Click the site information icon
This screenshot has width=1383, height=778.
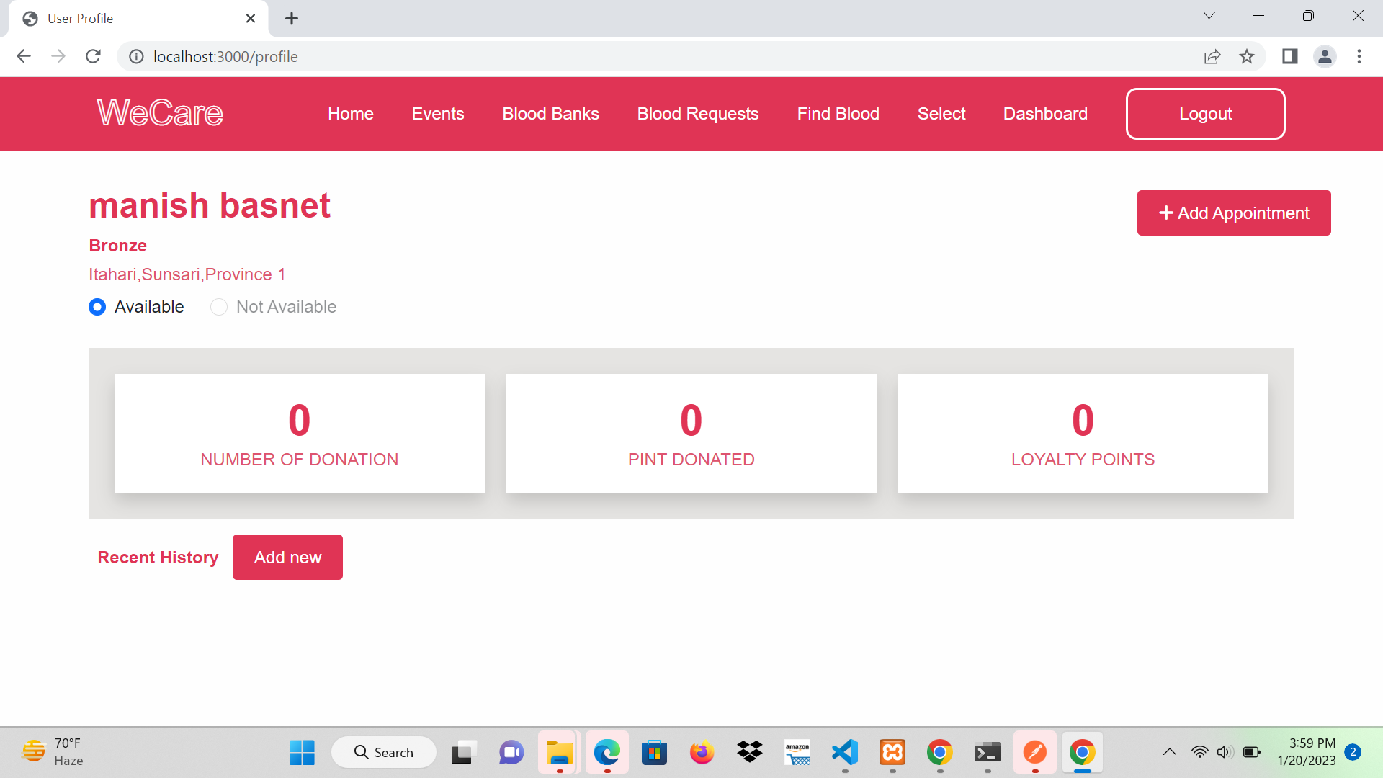(x=136, y=56)
